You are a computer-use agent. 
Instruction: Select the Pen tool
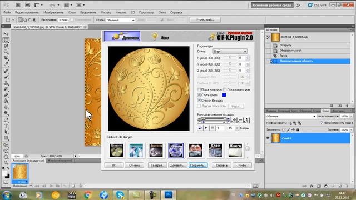tap(6, 120)
